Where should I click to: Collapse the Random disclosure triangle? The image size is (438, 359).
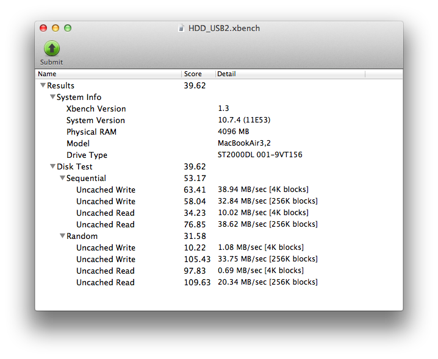click(63, 236)
